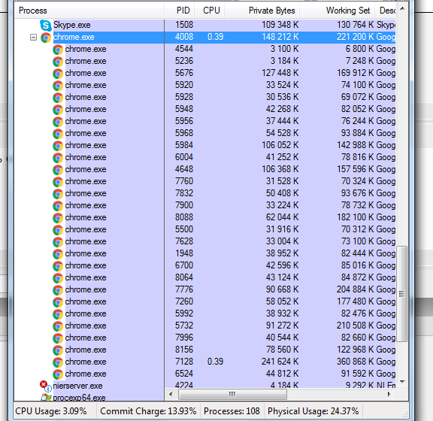433x421 pixels.
Task: Click the Chrome icon in row PID 5500
Action: pyautogui.click(x=58, y=230)
